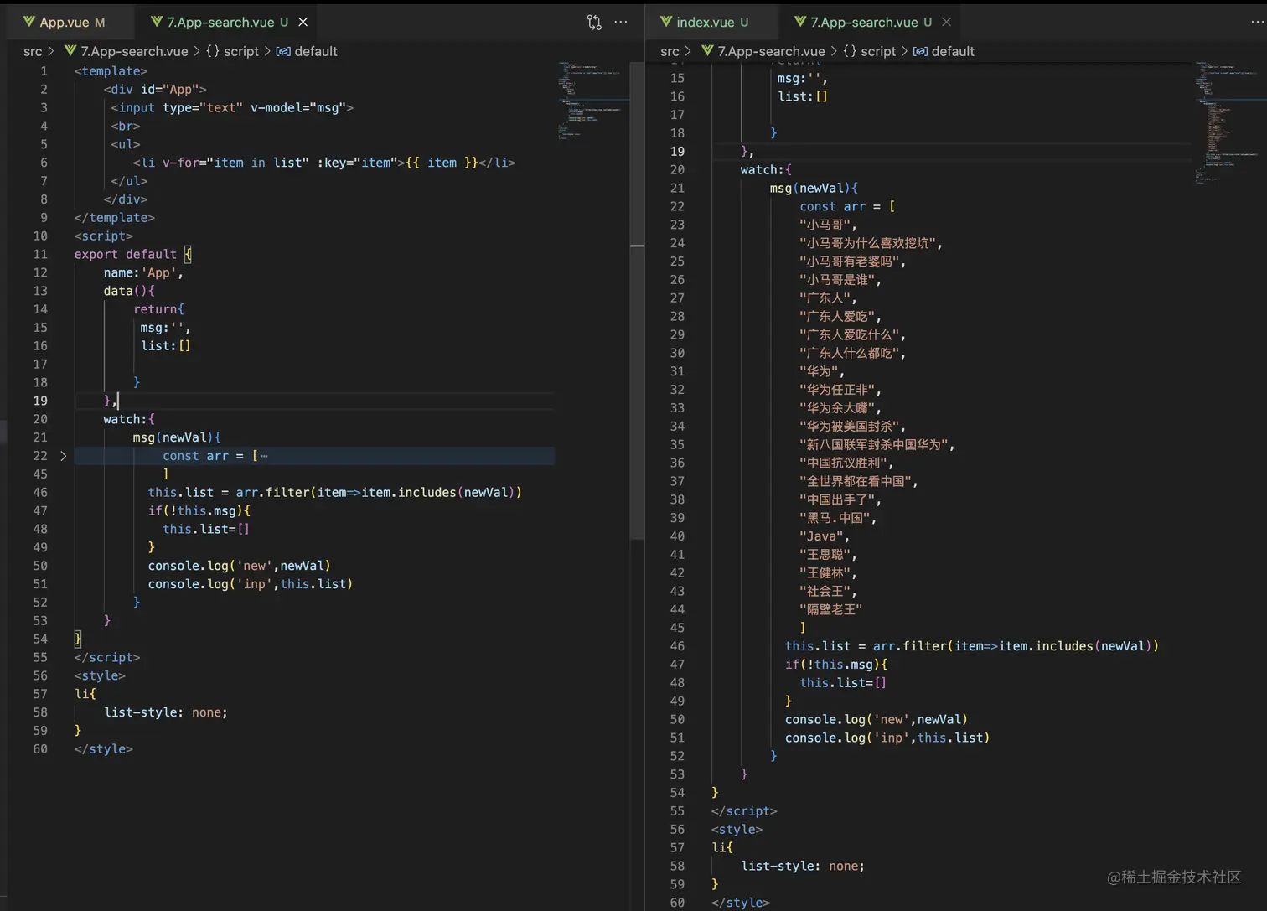The image size is (1267, 911).
Task: Open 'default' breadcrumb in right editor
Action: pyautogui.click(x=953, y=51)
